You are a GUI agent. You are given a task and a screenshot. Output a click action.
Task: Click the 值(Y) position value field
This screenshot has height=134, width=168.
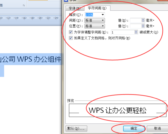pos(136,26)
